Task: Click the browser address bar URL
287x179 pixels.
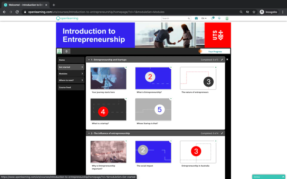Action: 96,12
